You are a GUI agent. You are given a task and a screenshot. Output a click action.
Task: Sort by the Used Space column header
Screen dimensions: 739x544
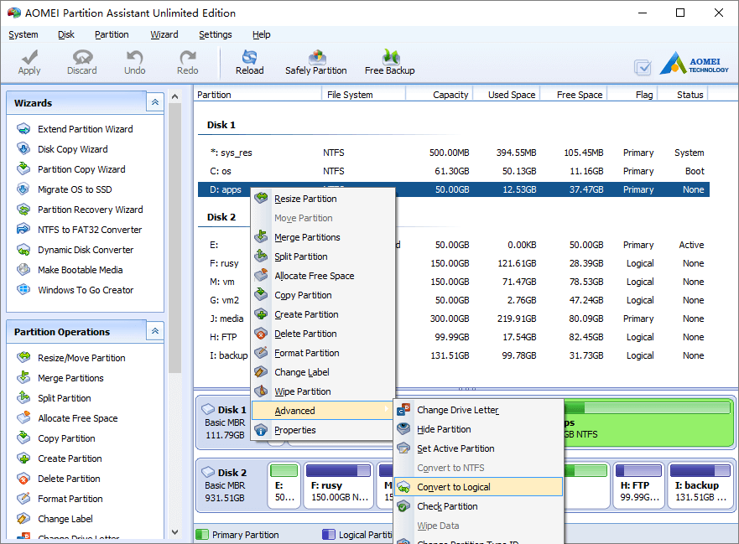[507, 95]
